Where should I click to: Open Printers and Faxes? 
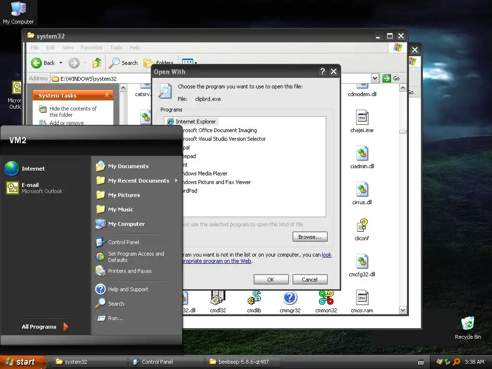pos(123,271)
